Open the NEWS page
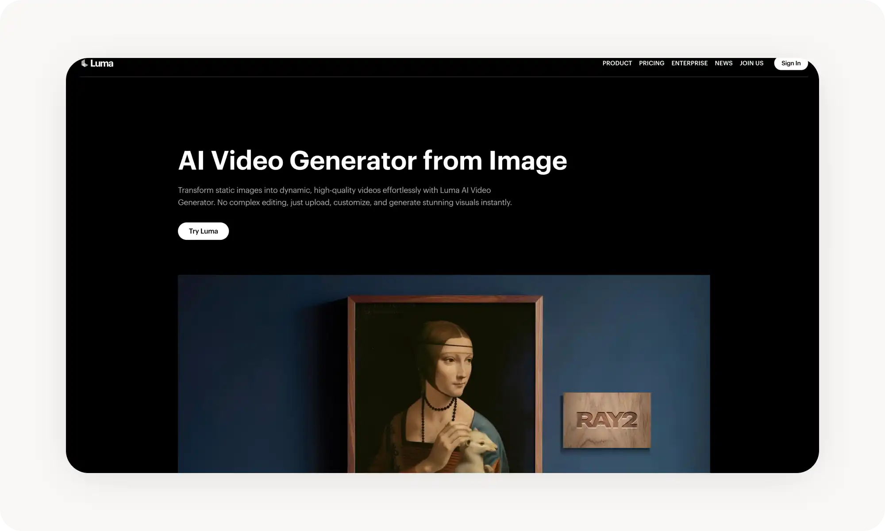885x531 pixels. coord(723,63)
